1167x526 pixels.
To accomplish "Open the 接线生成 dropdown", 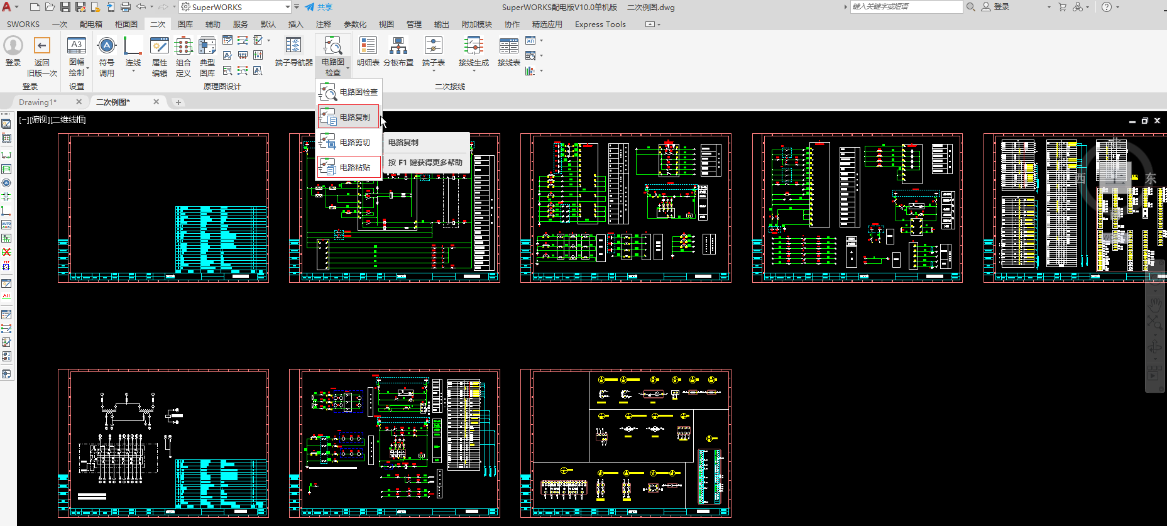I will click(x=474, y=71).
